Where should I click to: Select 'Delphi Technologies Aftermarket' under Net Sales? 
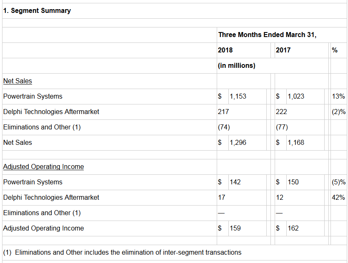[51, 112]
